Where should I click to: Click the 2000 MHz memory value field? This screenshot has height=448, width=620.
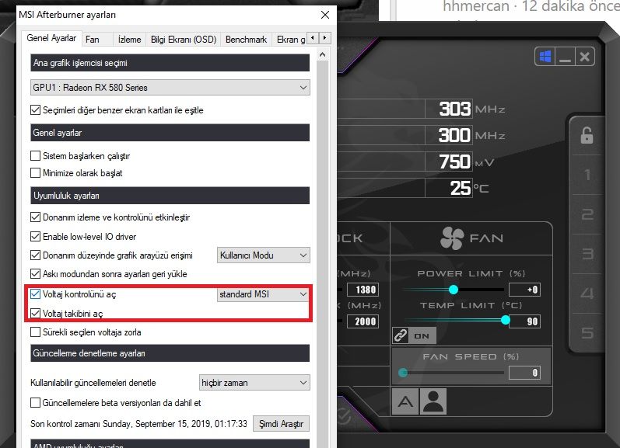pos(363,321)
